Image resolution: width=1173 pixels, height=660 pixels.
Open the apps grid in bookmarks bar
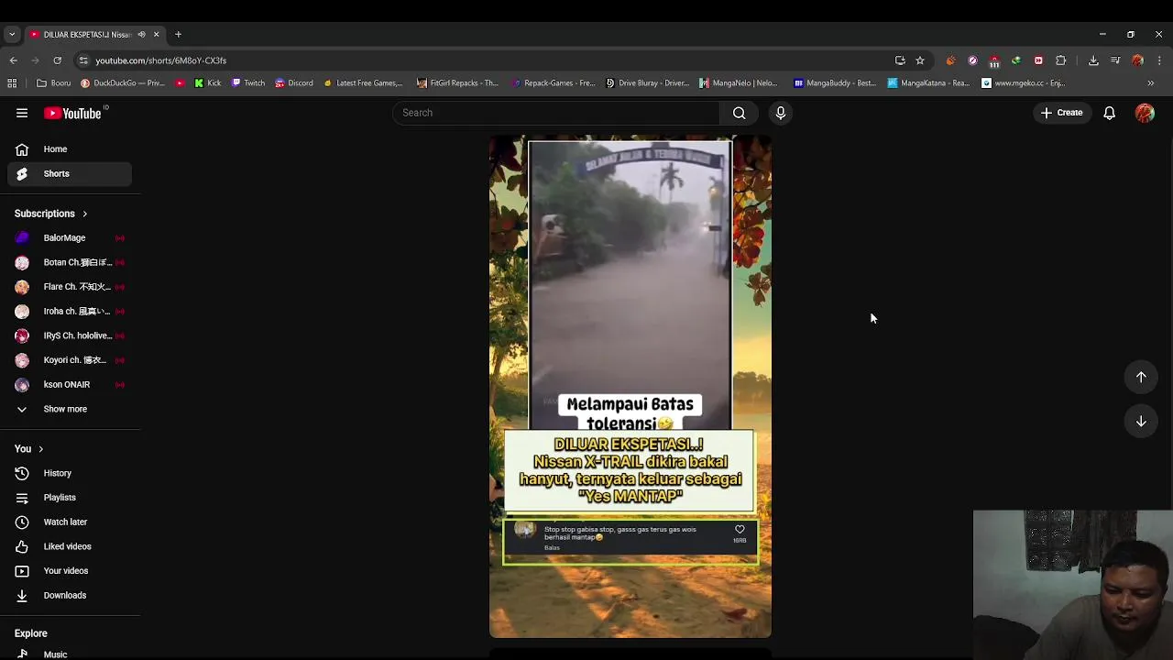pyautogui.click(x=12, y=82)
